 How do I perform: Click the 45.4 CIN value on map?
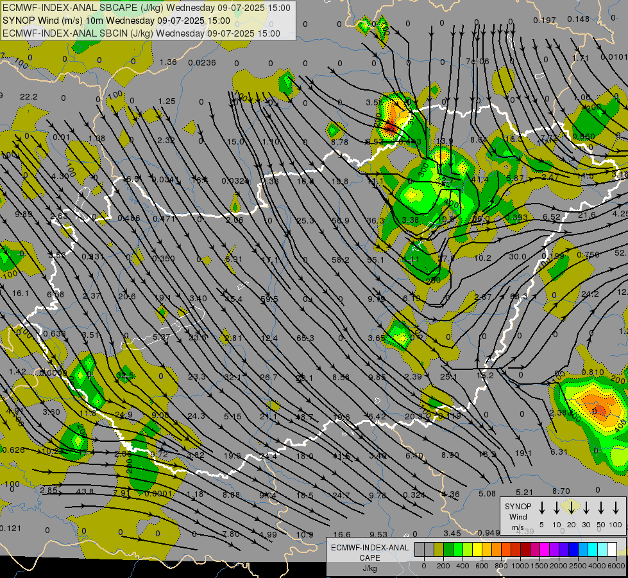(233, 299)
